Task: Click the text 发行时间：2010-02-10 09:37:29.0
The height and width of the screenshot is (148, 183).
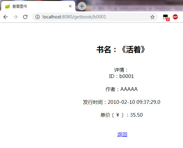Action: point(121,102)
